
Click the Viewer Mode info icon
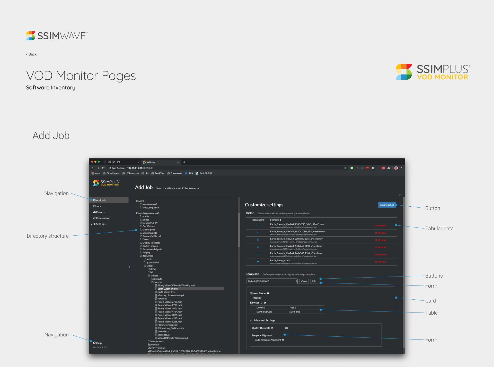[268, 293]
